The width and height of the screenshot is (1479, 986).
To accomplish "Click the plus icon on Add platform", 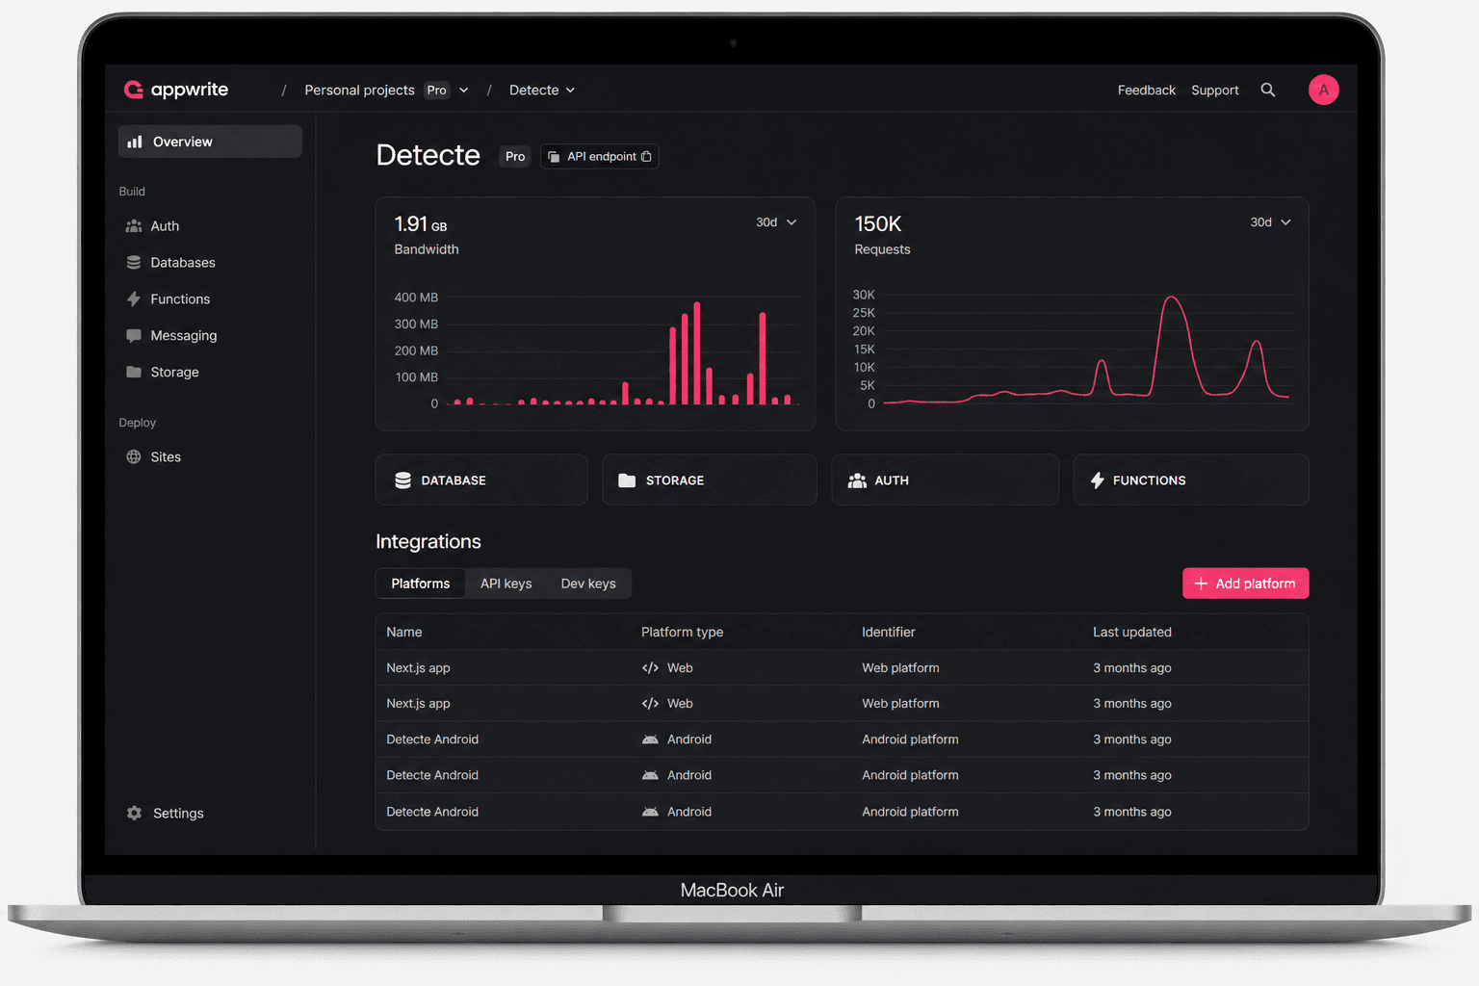I will [1201, 584].
